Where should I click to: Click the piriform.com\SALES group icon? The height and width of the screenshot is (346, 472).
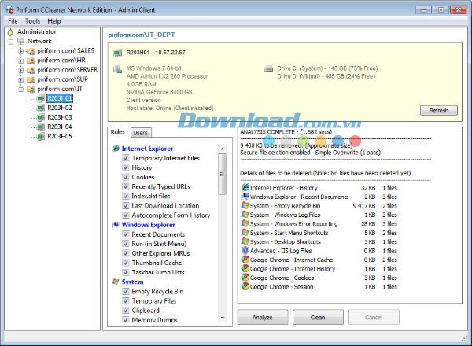coord(31,51)
